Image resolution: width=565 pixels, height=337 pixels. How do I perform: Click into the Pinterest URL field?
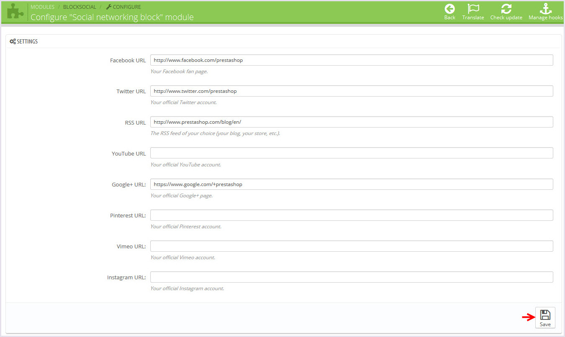352,215
